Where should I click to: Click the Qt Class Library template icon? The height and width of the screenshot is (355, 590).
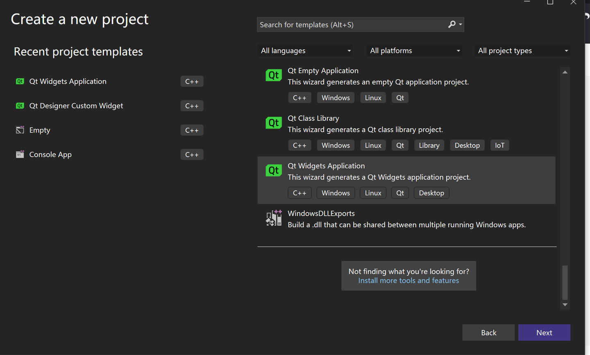274,123
